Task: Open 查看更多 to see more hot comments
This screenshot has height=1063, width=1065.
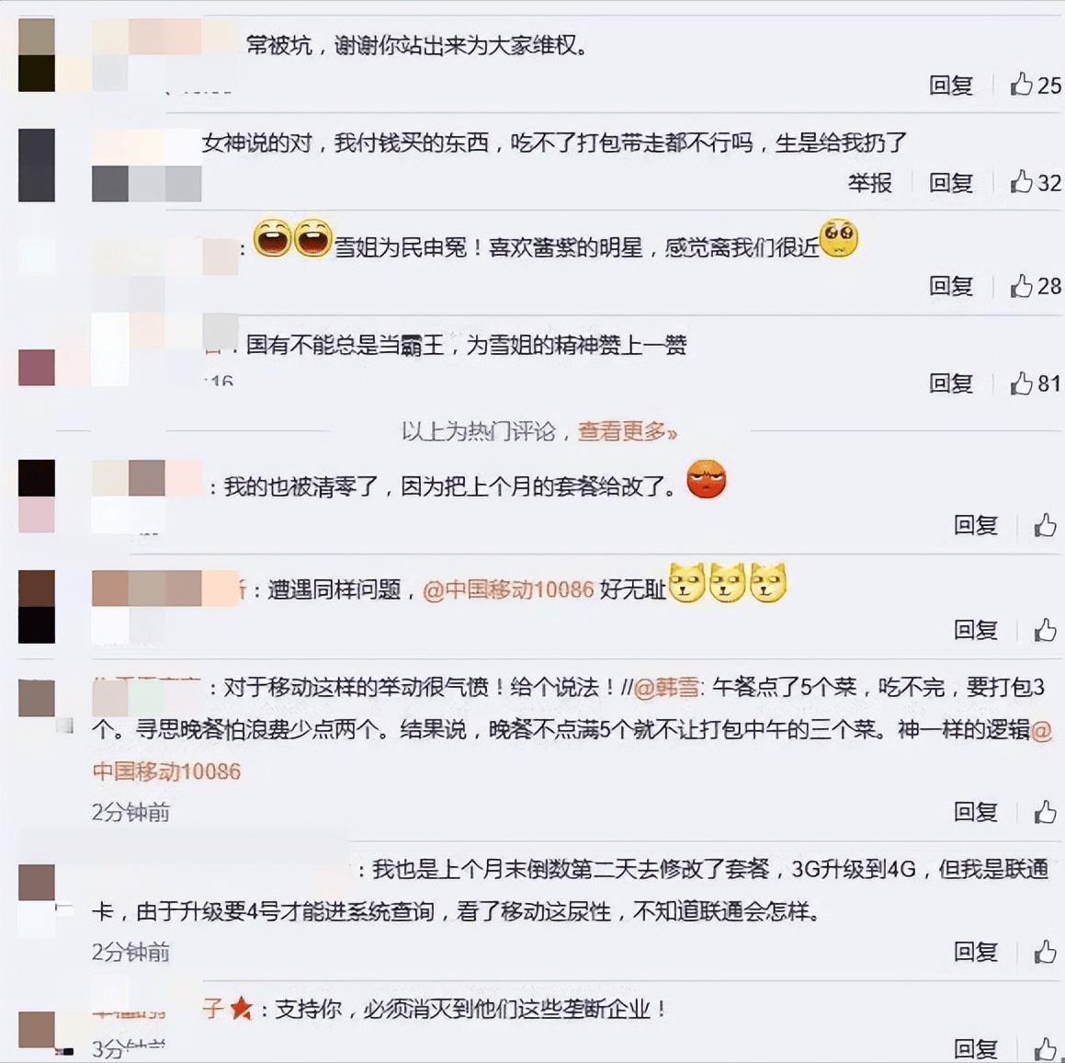Action: (627, 431)
